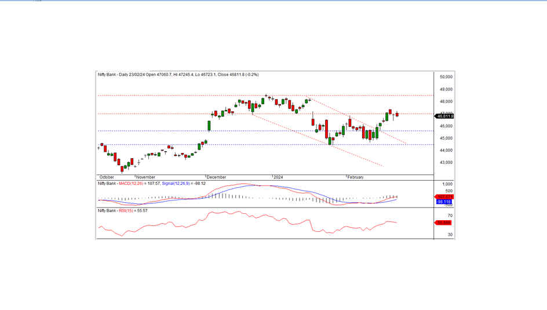Click the 2024 date axis label
Image resolution: width=547 pixels, height=310 pixels.
(278, 177)
